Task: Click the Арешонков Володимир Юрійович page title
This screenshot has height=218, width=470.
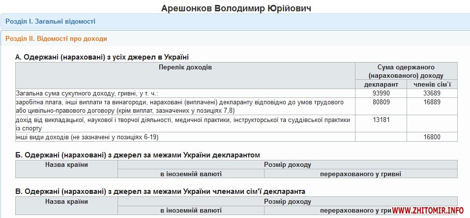Action: 236,8
